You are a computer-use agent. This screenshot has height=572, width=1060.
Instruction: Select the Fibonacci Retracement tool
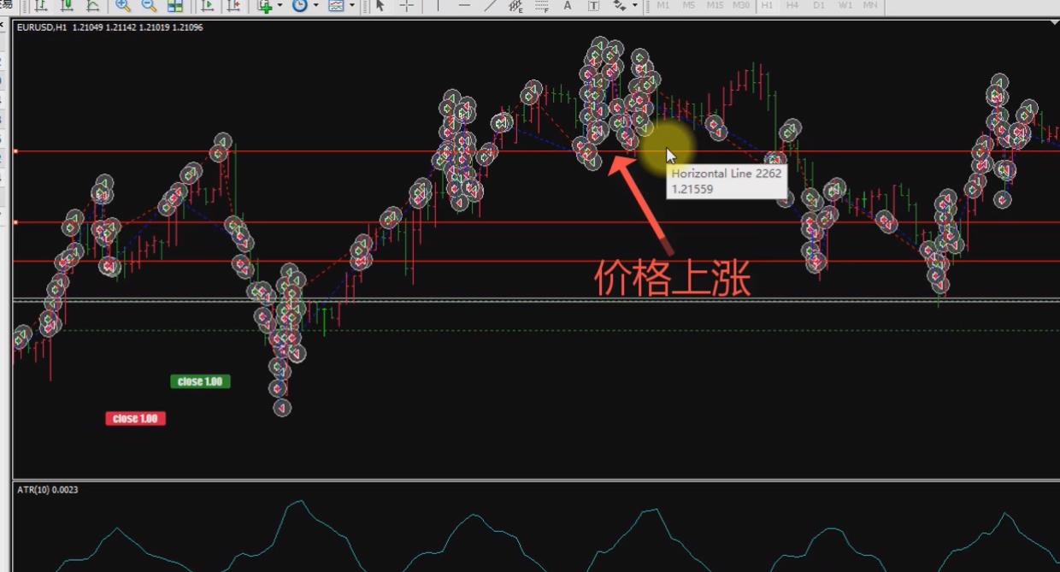[541, 6]
